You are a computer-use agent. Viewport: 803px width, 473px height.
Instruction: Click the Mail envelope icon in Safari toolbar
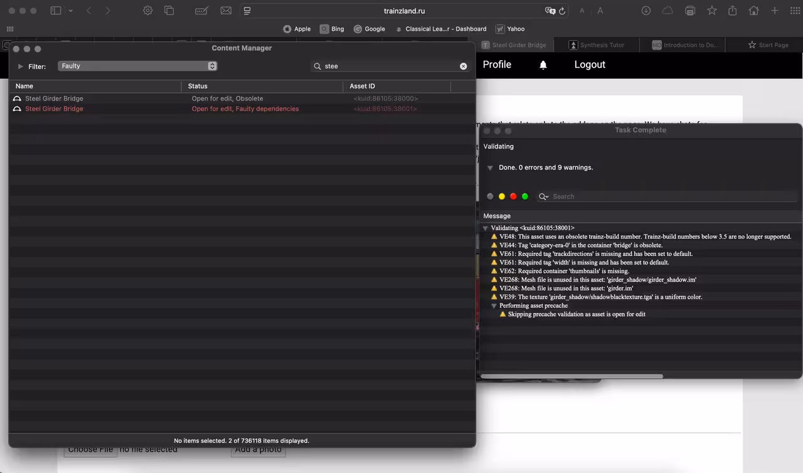(x=226, y=11)
